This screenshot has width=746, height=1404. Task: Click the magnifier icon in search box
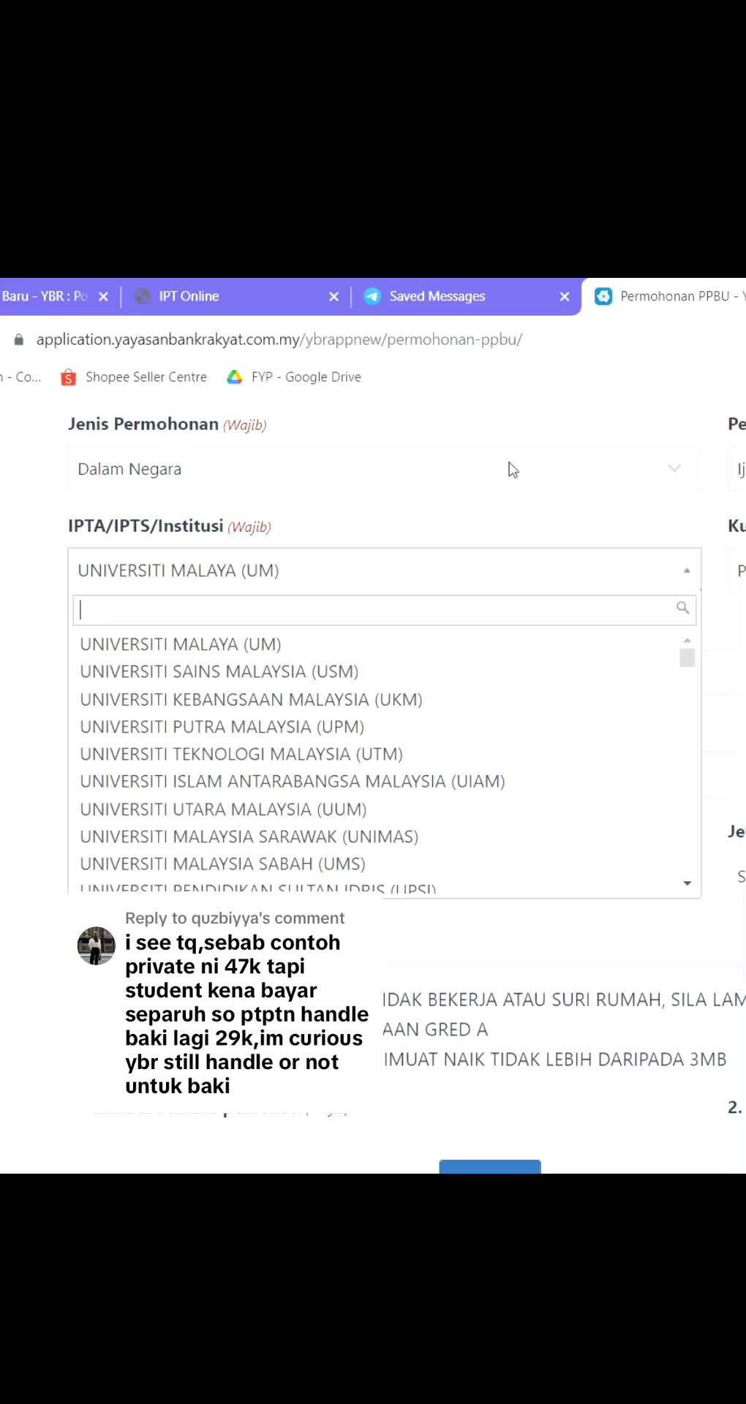(x=682, y=608)
